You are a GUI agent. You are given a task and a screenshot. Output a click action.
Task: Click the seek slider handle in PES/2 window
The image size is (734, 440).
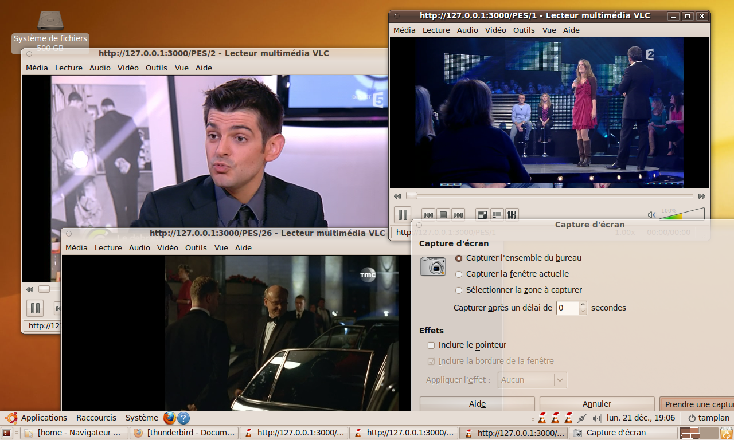coord(44,289)
